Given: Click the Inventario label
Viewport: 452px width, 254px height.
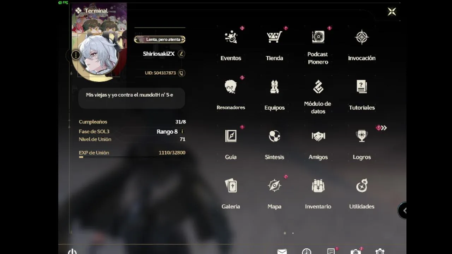Looking at the screenshot, I should point(318,206).
